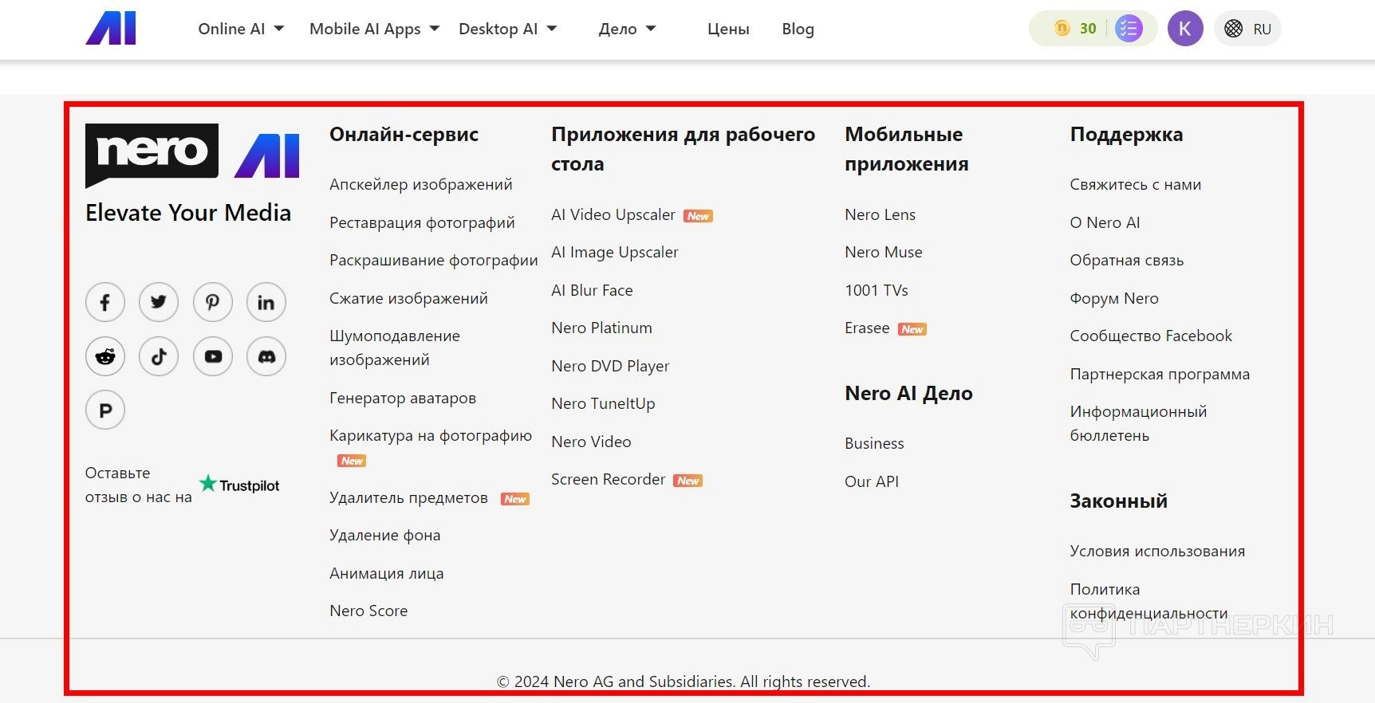Open Информационный бюллетень link

1138,423
